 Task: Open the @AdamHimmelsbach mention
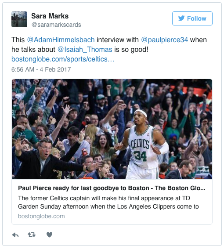pos(61,40)
